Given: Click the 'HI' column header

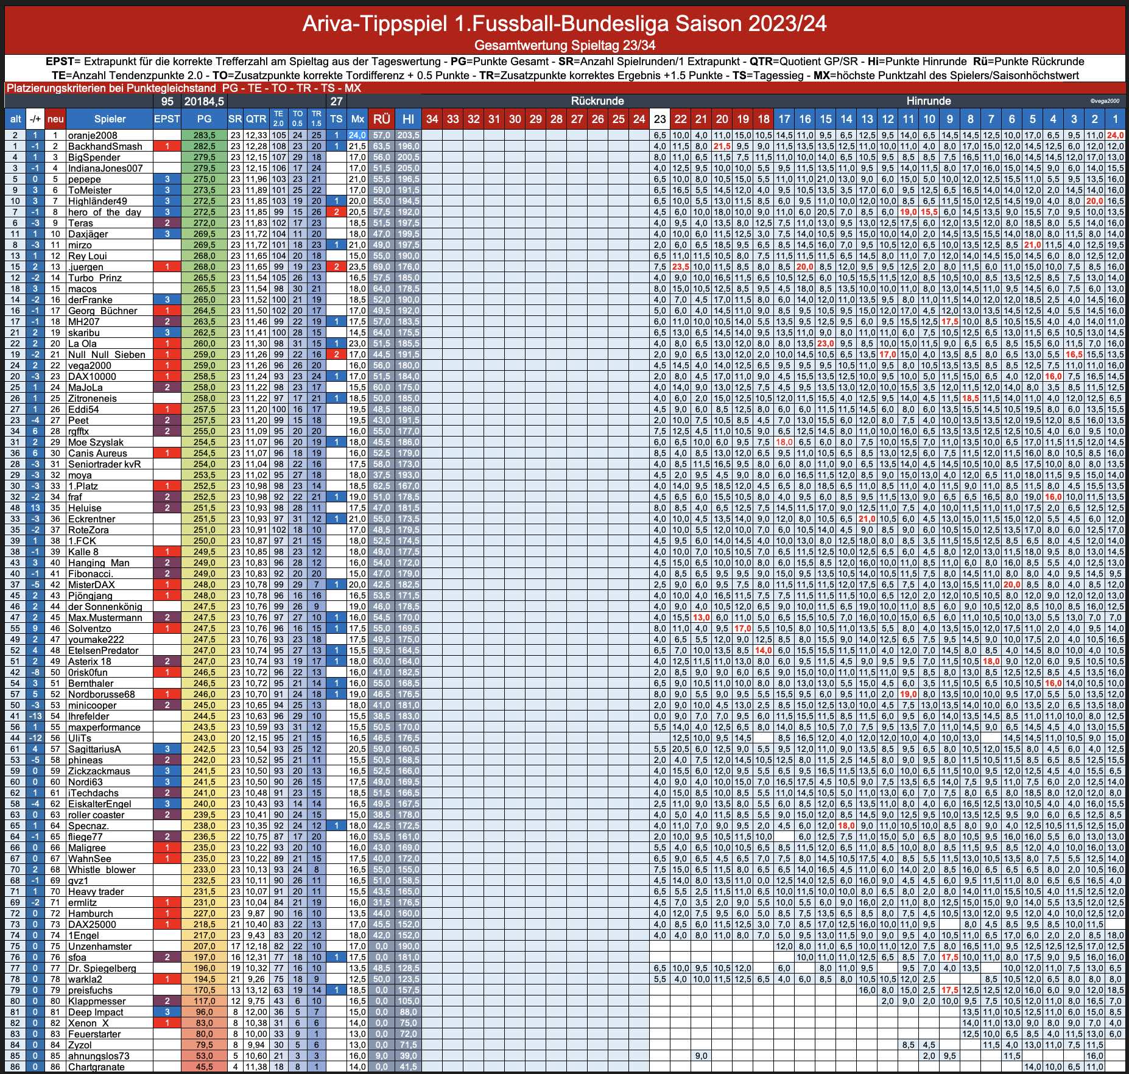Looking at the screenshot, I should click(x=408, y=119).
